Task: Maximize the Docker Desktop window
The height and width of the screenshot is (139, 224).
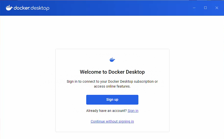Action: coord(205,8)
